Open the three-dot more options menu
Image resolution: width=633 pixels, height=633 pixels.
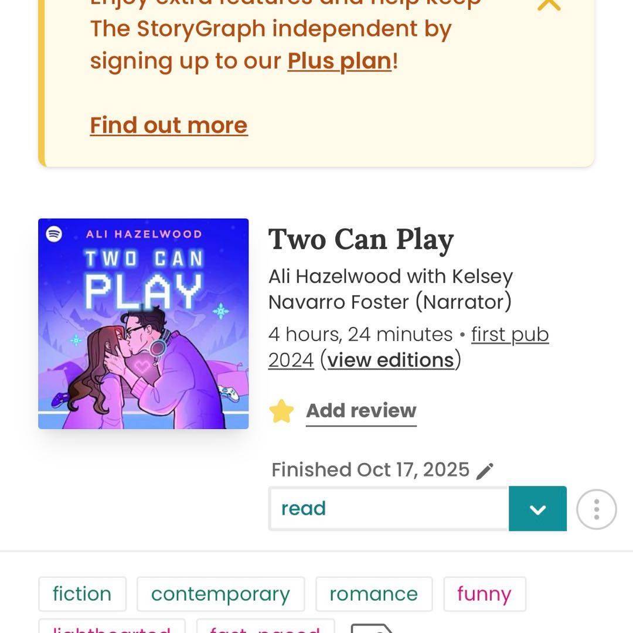pos(596,509)
